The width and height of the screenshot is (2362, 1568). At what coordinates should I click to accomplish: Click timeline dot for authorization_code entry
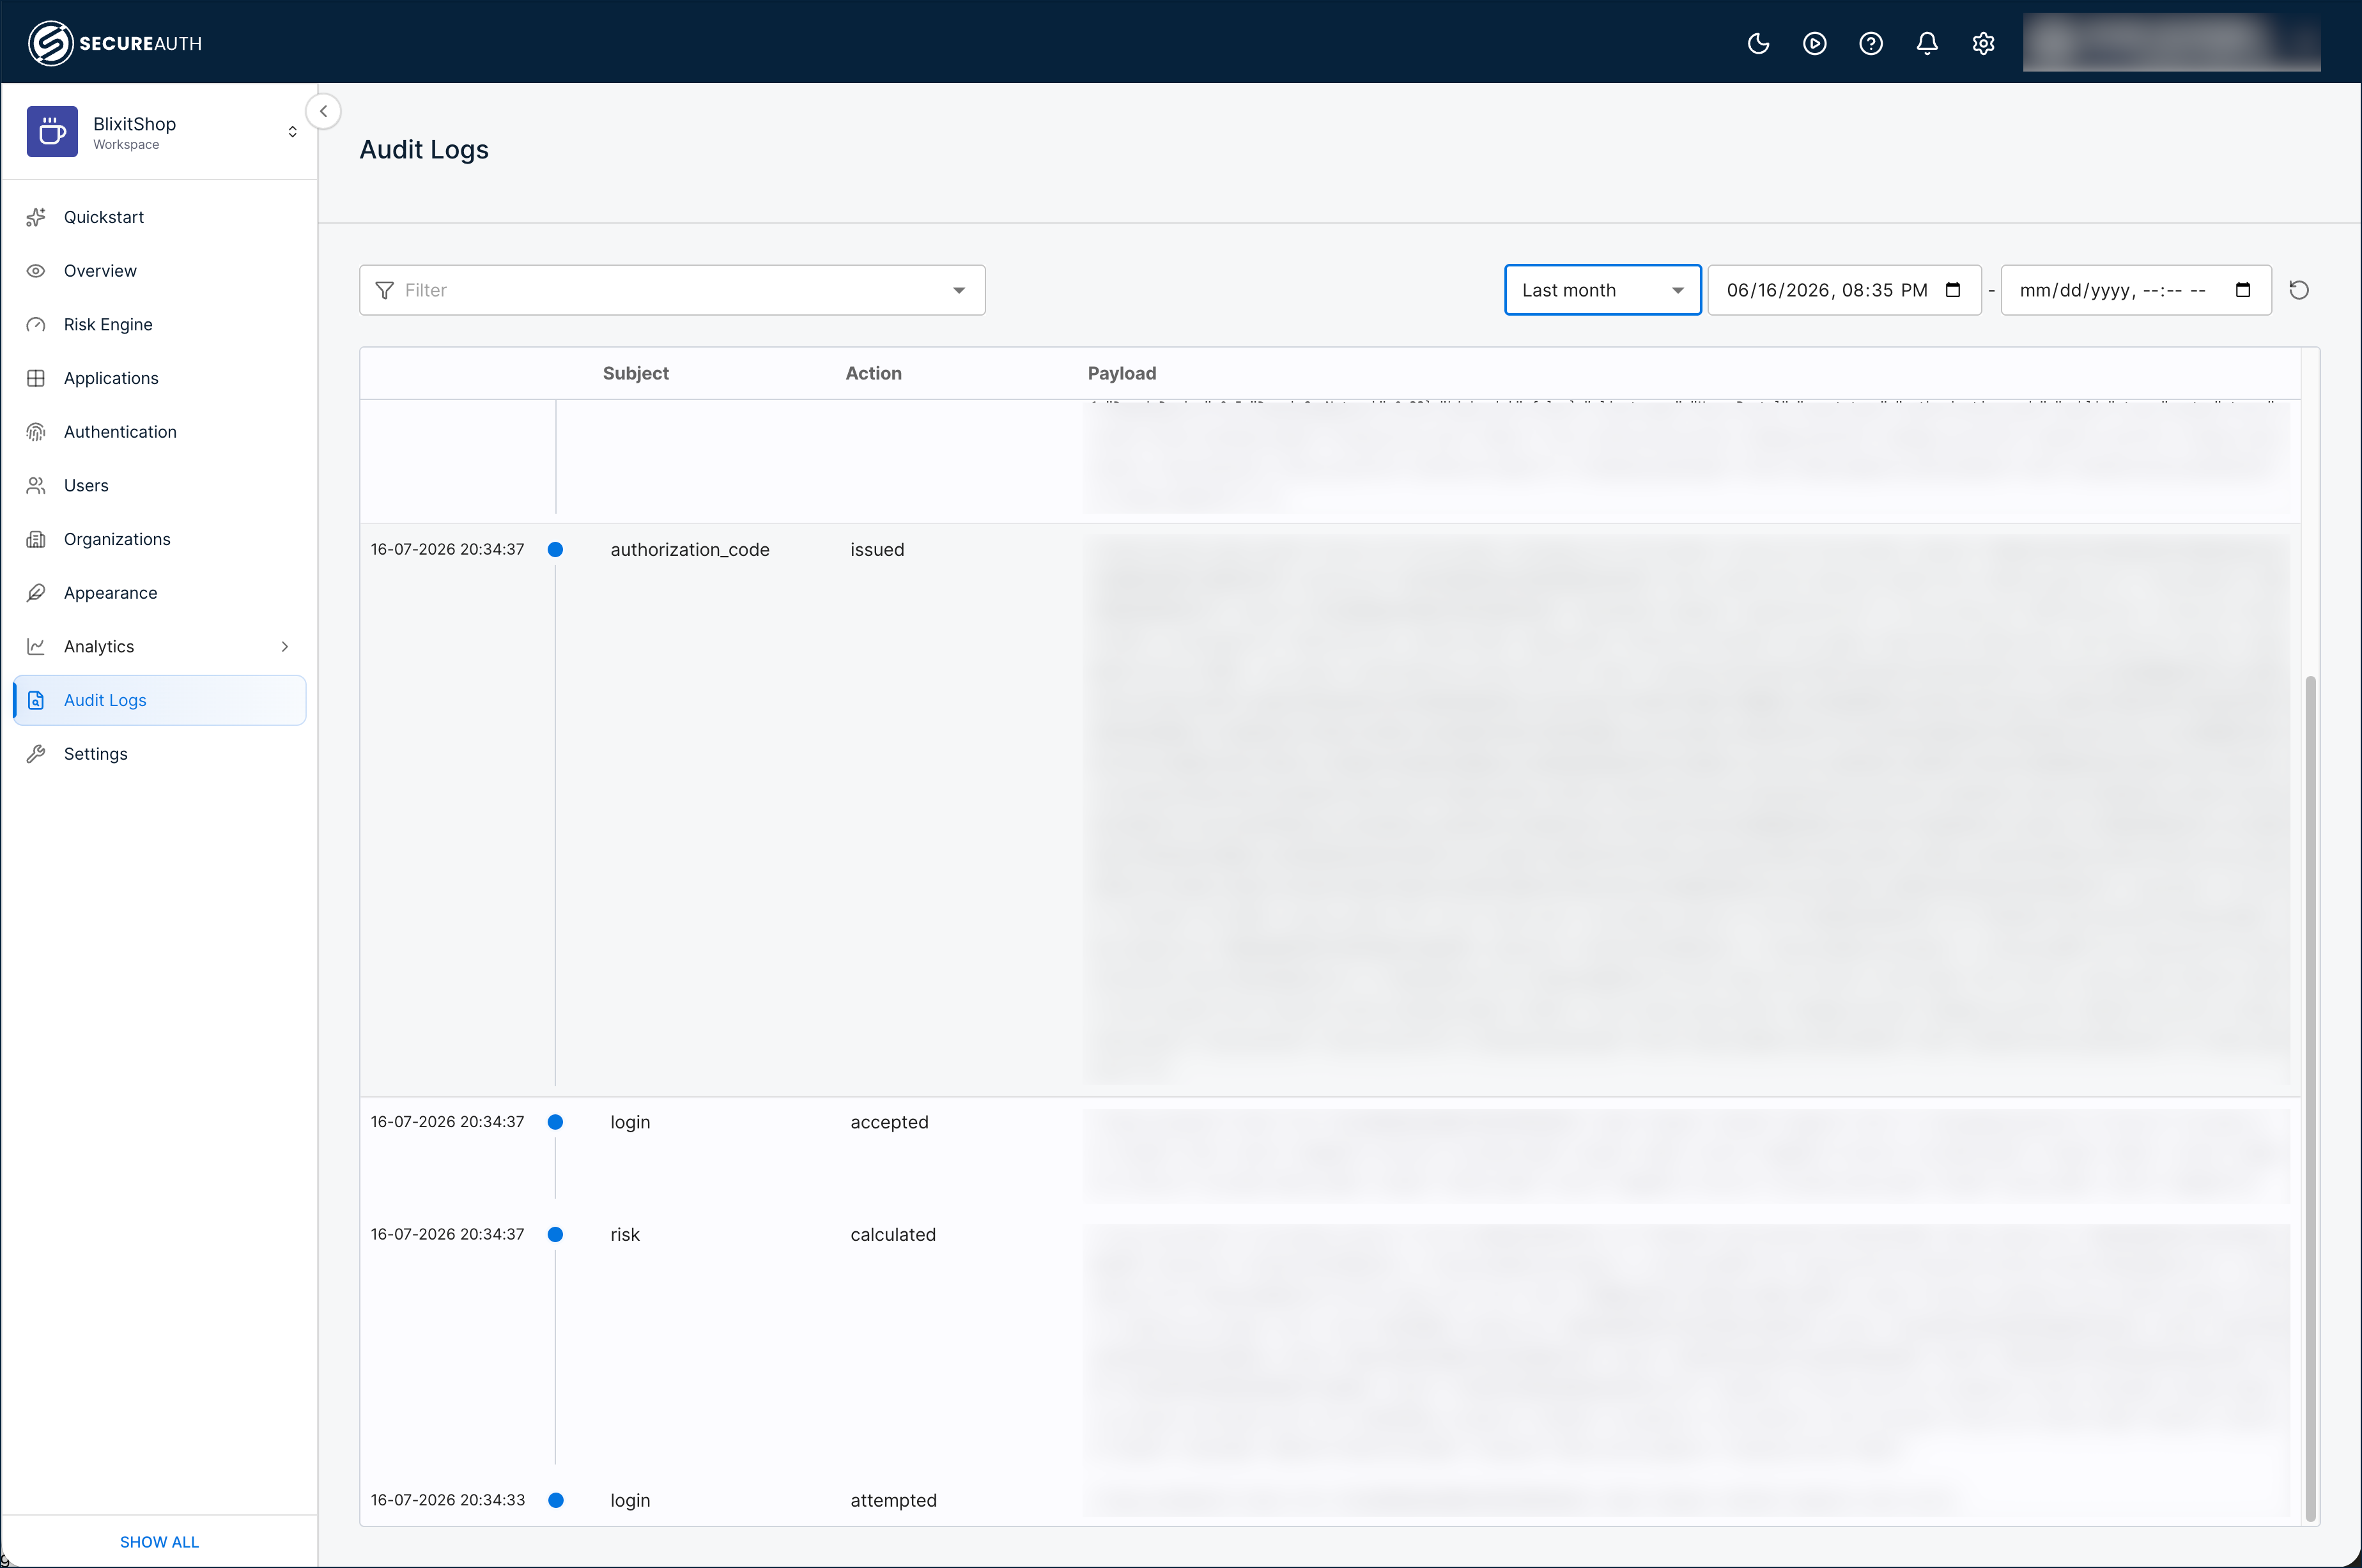(555, 549)
